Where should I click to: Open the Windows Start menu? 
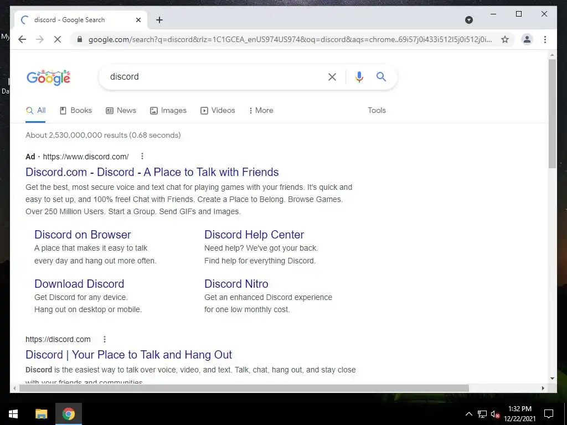tap(13, 414)
